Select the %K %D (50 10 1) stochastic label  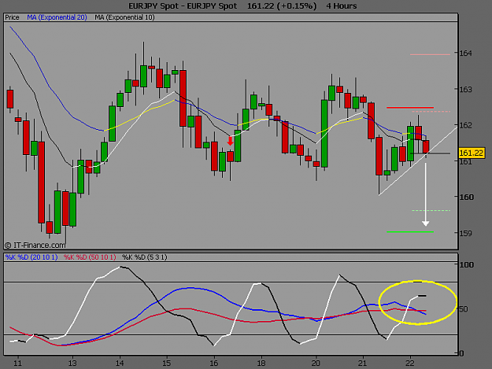(x=90, y=257)
